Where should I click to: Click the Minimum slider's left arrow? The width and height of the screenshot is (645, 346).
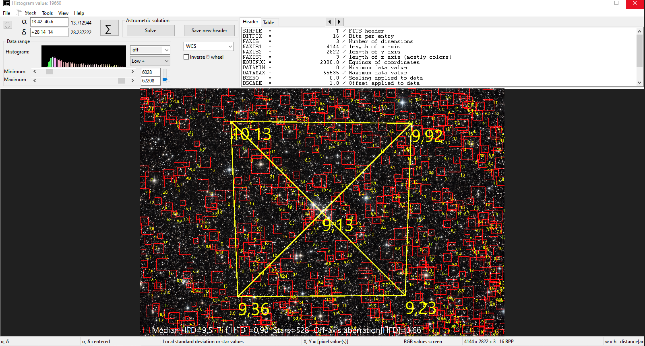[x=35, y=72]
